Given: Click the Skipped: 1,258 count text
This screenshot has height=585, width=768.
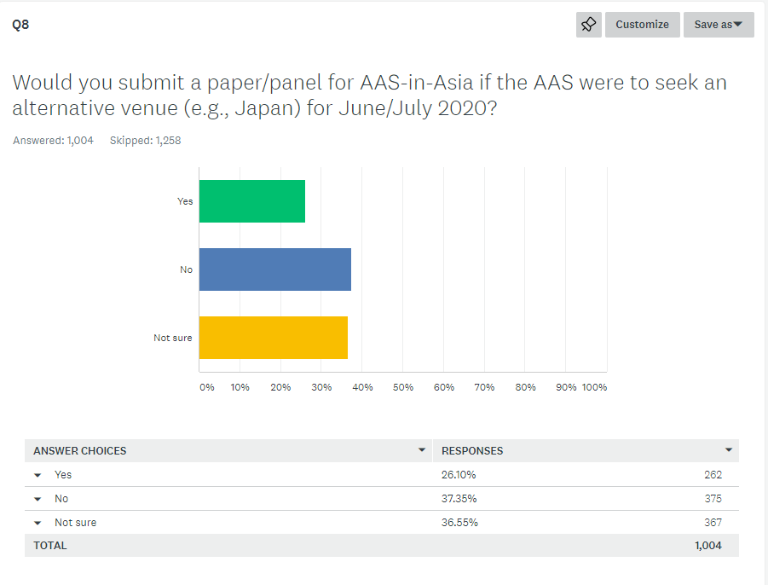Looking at the screenshot, I should tap(145, 141).
